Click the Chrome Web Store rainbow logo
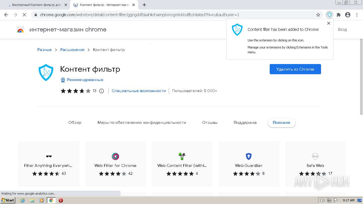The height and width of the screenshot is (204, 363). coord(20,29)
